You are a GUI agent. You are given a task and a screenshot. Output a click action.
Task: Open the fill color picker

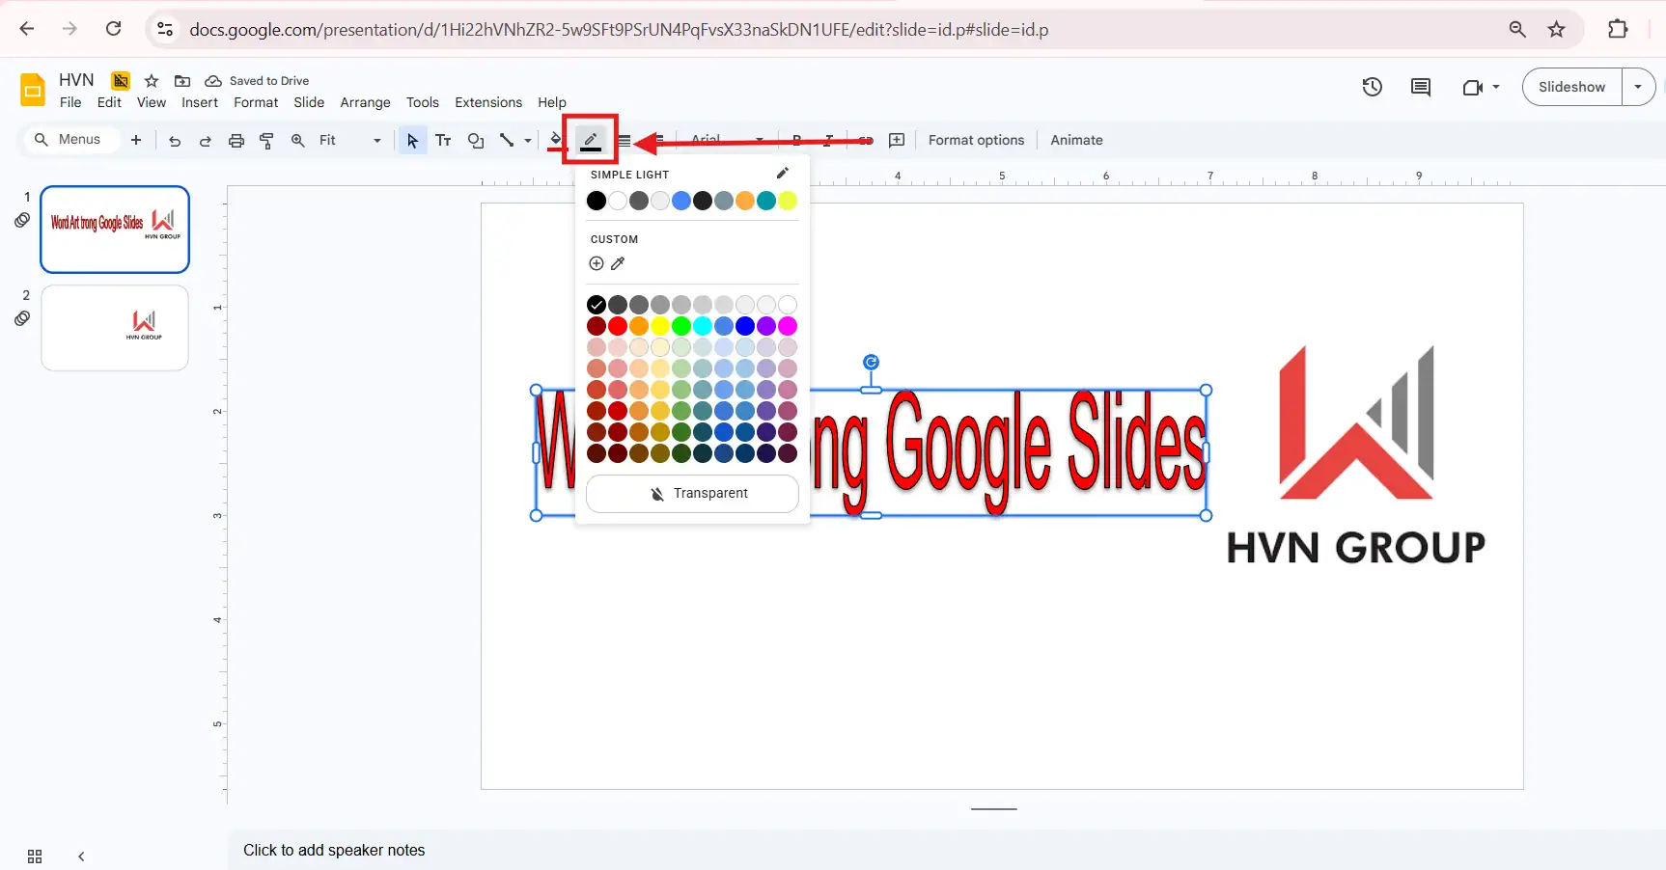coord(556,140)
